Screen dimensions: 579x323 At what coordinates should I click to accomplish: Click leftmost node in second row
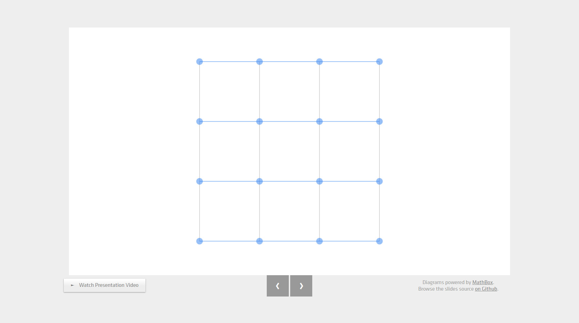(x=200, y=121)
